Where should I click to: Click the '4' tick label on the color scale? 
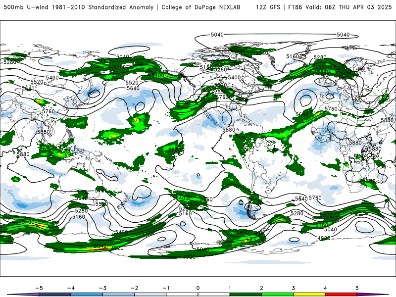325,288
